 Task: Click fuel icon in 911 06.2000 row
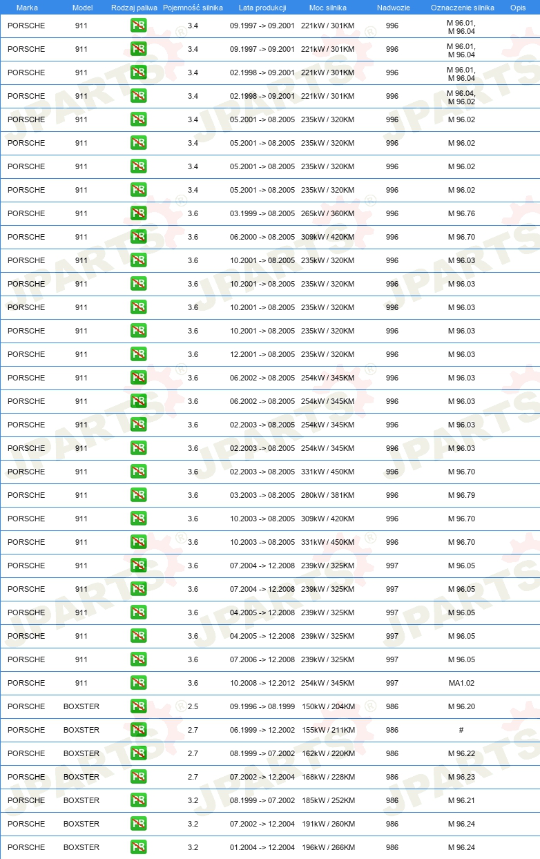coord(138,237)
